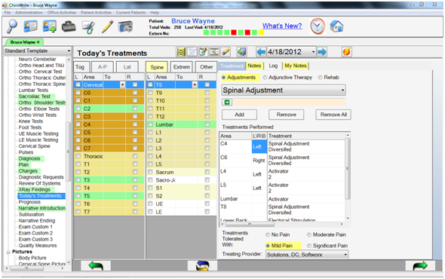The height and width of the screenshot is (279, 445).
Task: Click the table icon in treatments toolbar
Action: coord(214,52)
